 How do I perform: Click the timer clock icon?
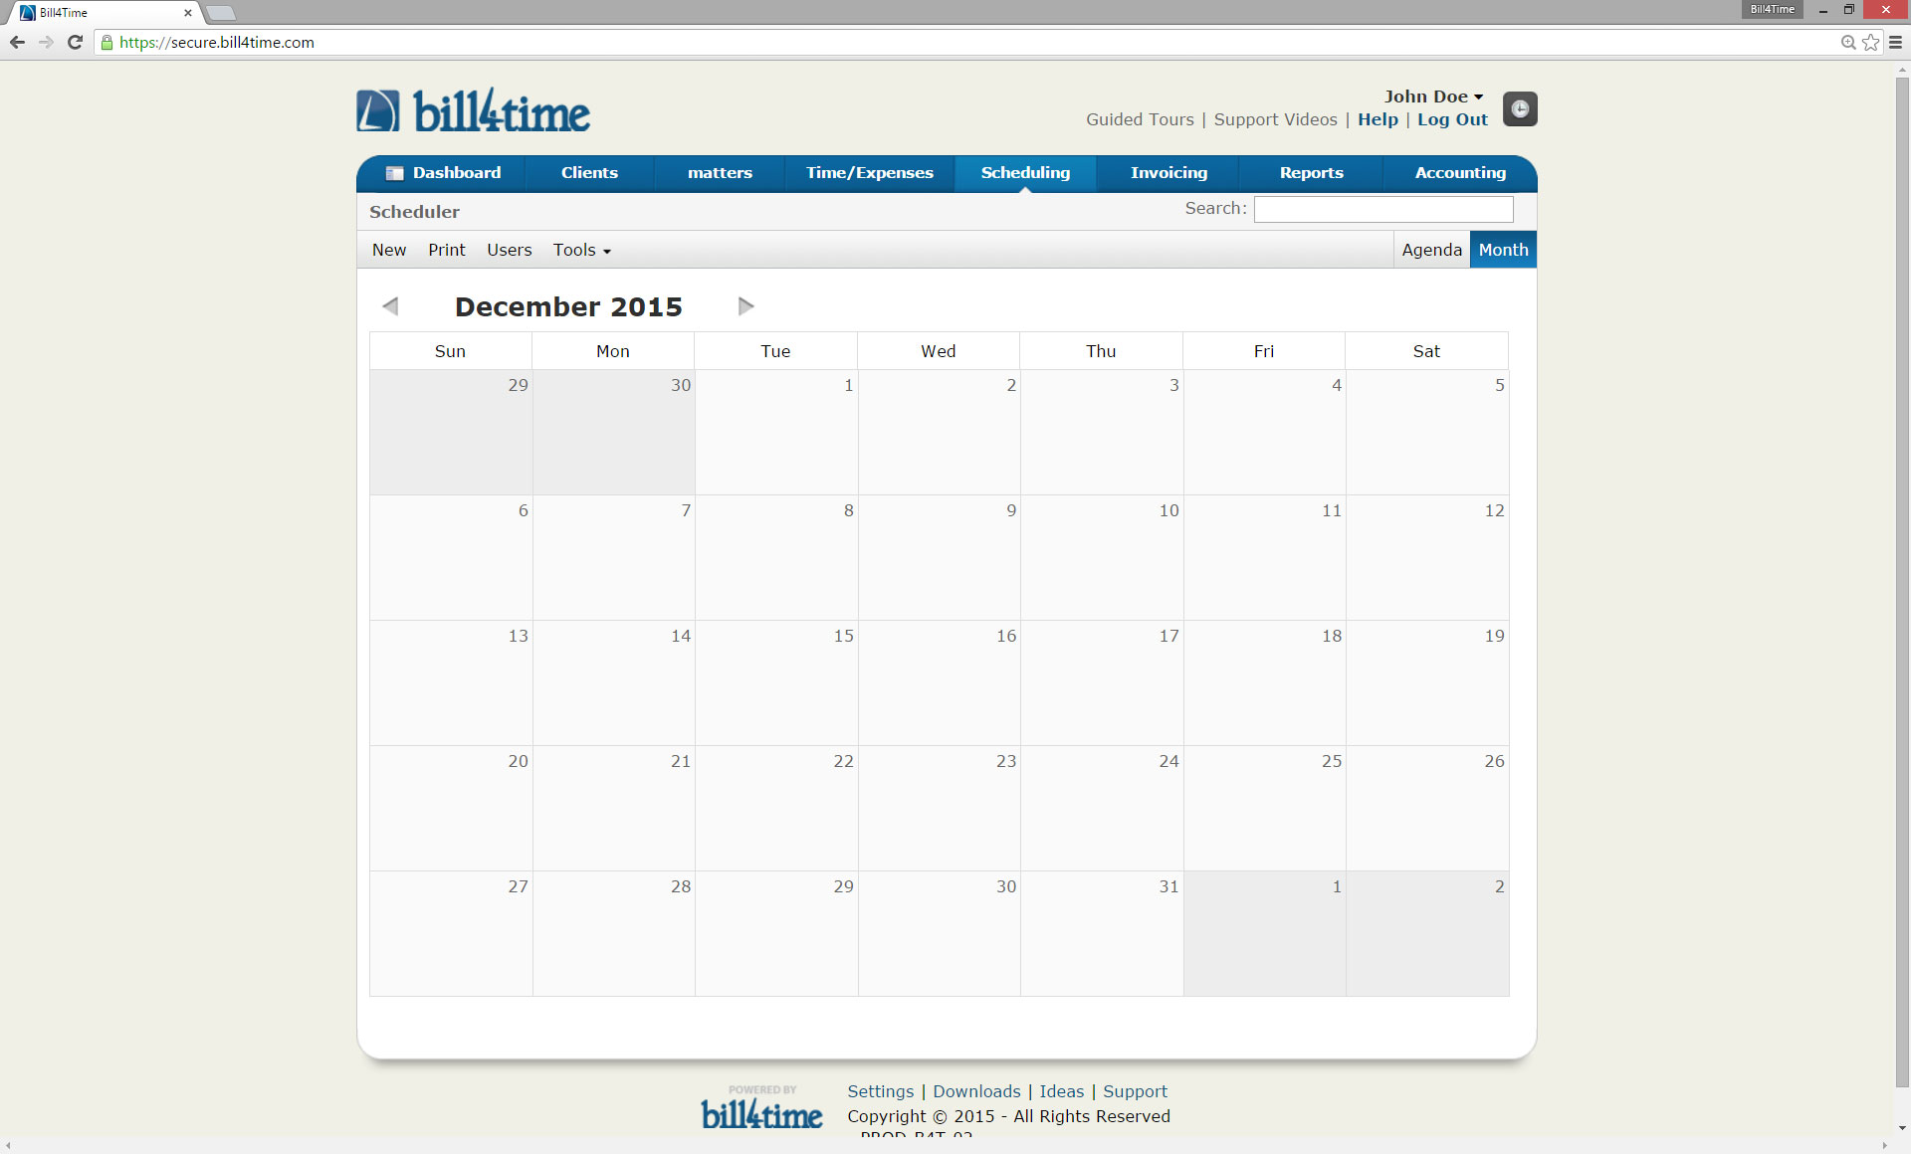pos(1520,108)
